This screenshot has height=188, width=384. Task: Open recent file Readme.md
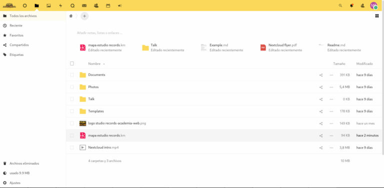(x=339, y=47)
